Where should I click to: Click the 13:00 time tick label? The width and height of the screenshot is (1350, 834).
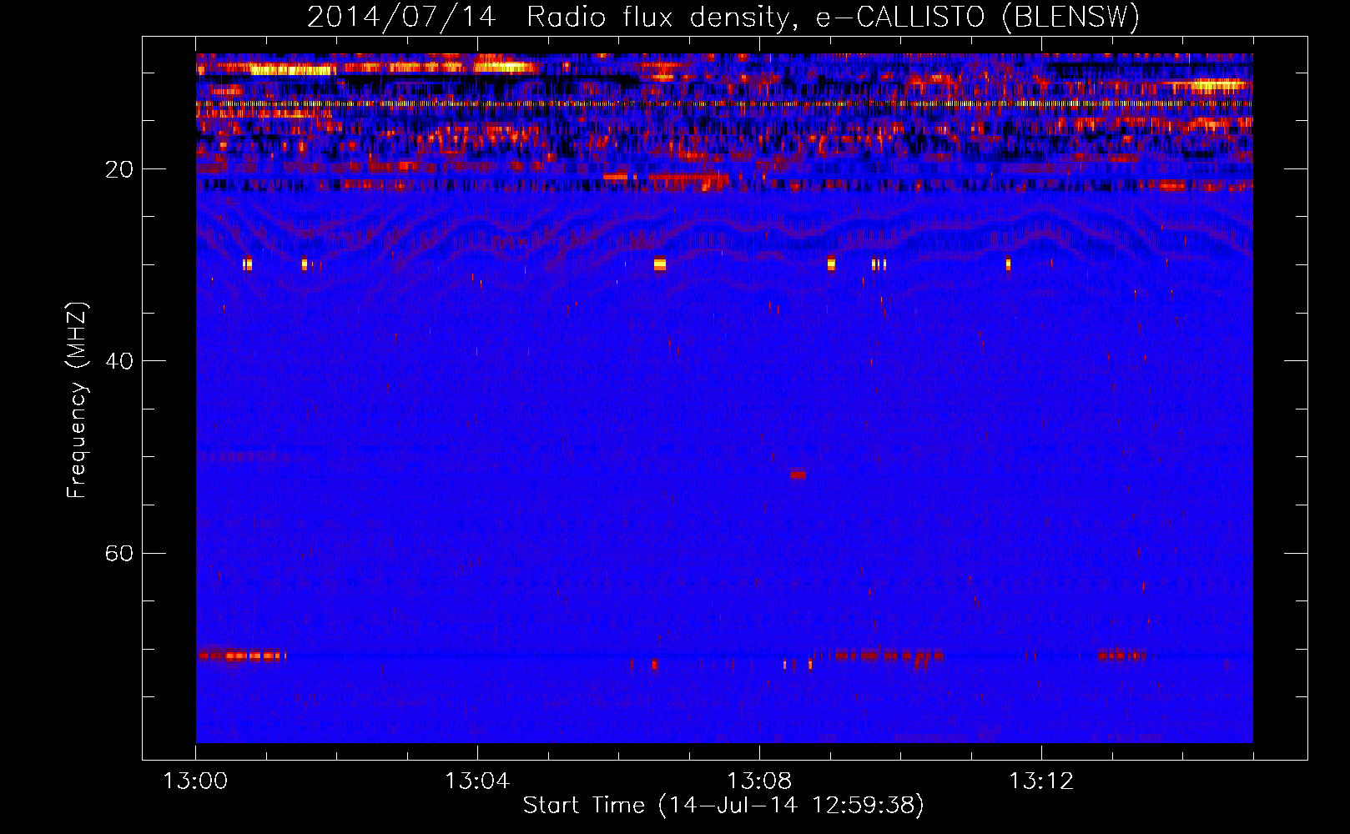195,781
